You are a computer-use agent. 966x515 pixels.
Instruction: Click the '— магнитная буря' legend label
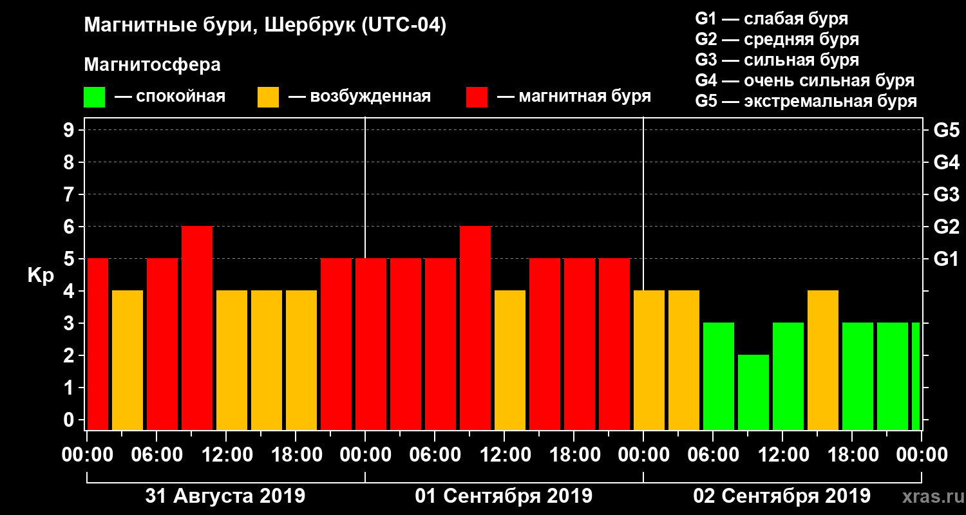(x=574, y=97)
